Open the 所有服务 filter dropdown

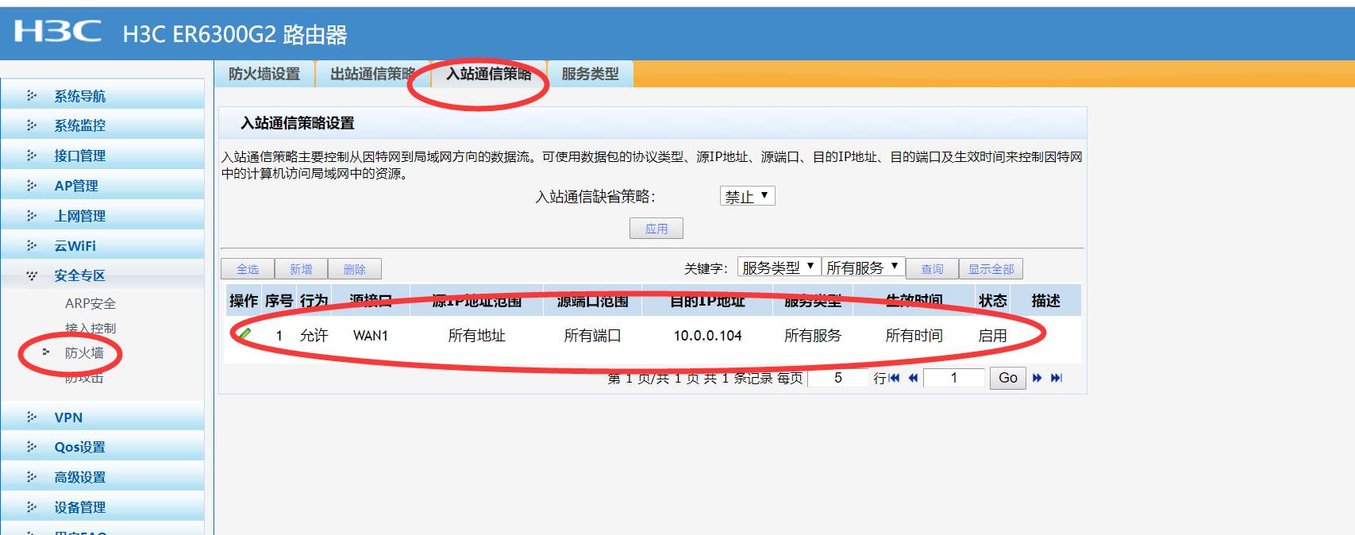863,267
